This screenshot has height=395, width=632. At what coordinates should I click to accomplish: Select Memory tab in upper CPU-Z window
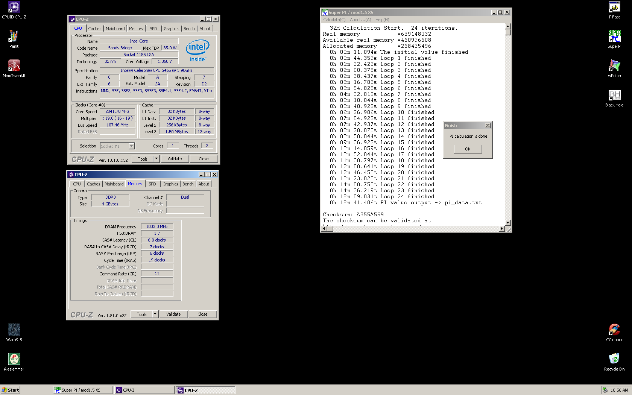[x=136, y=29]
